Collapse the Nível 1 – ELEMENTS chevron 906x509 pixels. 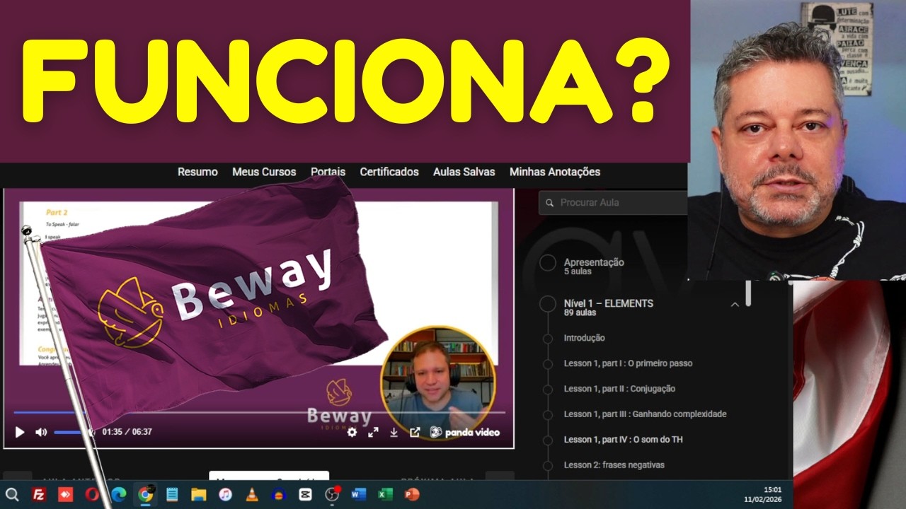[735, 305]
